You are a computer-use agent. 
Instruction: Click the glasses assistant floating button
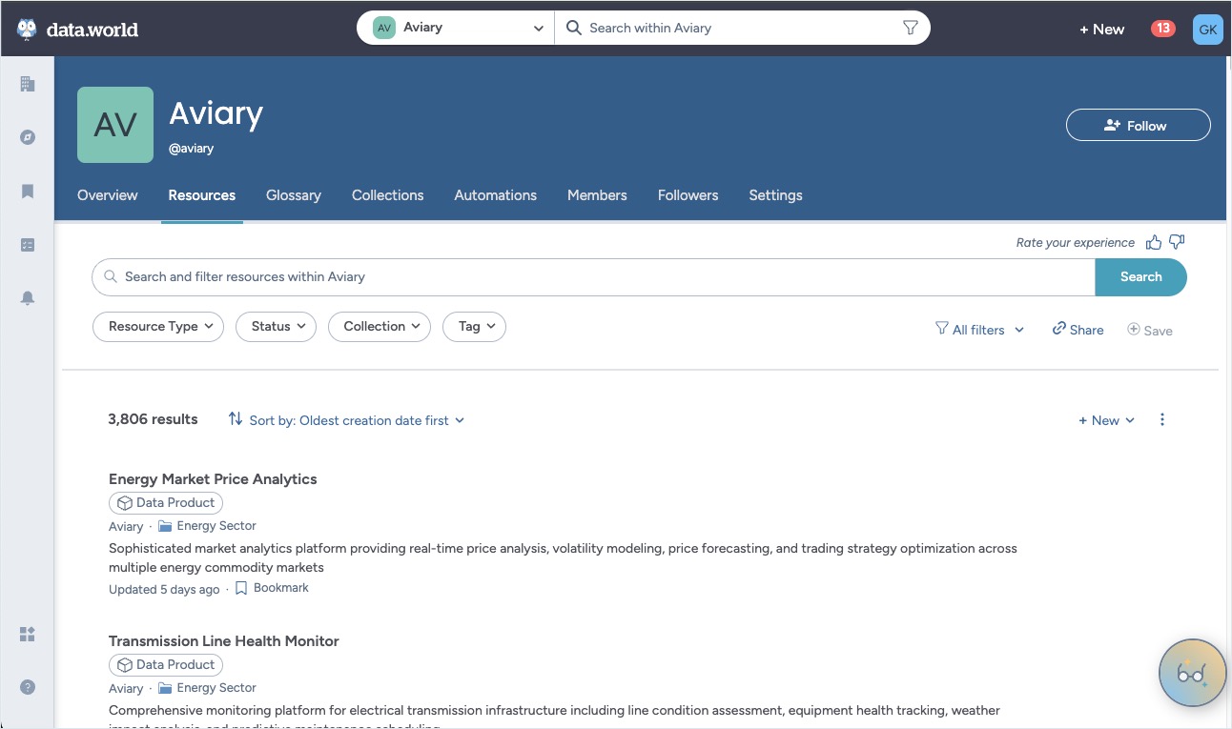[1192, 673]
